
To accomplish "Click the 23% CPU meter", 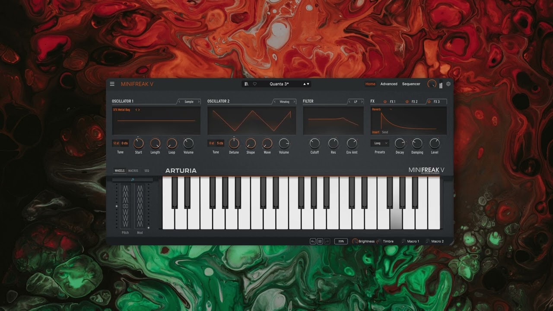I will pyautogui.click(x=341, y=241).
